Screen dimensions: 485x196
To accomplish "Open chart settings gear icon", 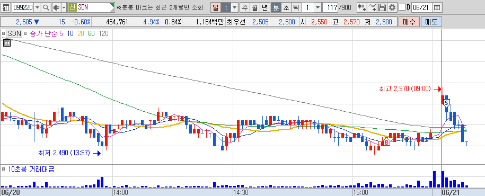I will (x=392, y=7).
